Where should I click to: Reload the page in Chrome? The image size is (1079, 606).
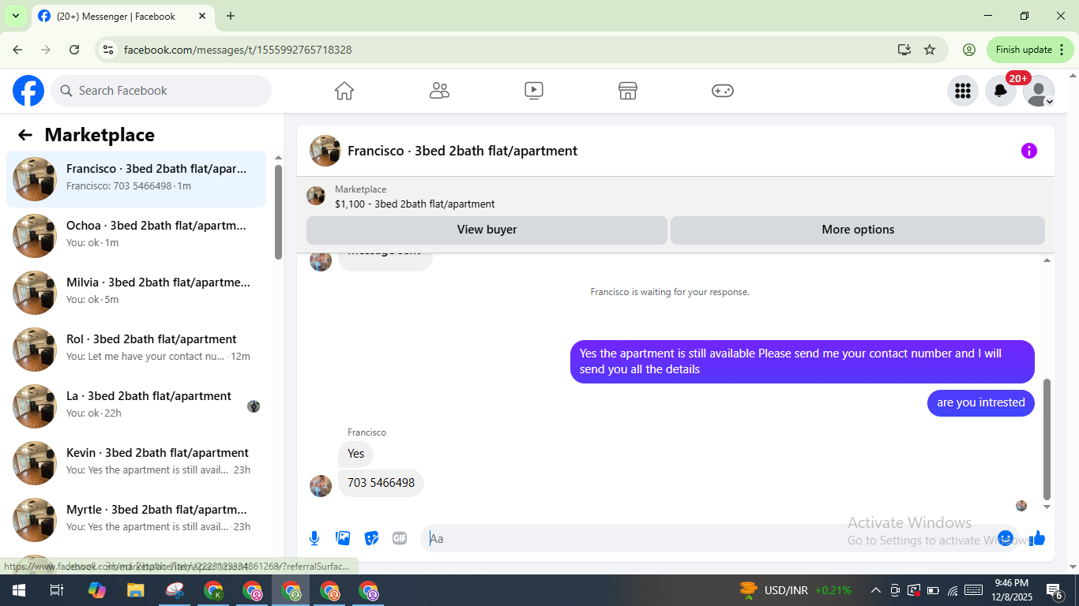tap(74, 50)
